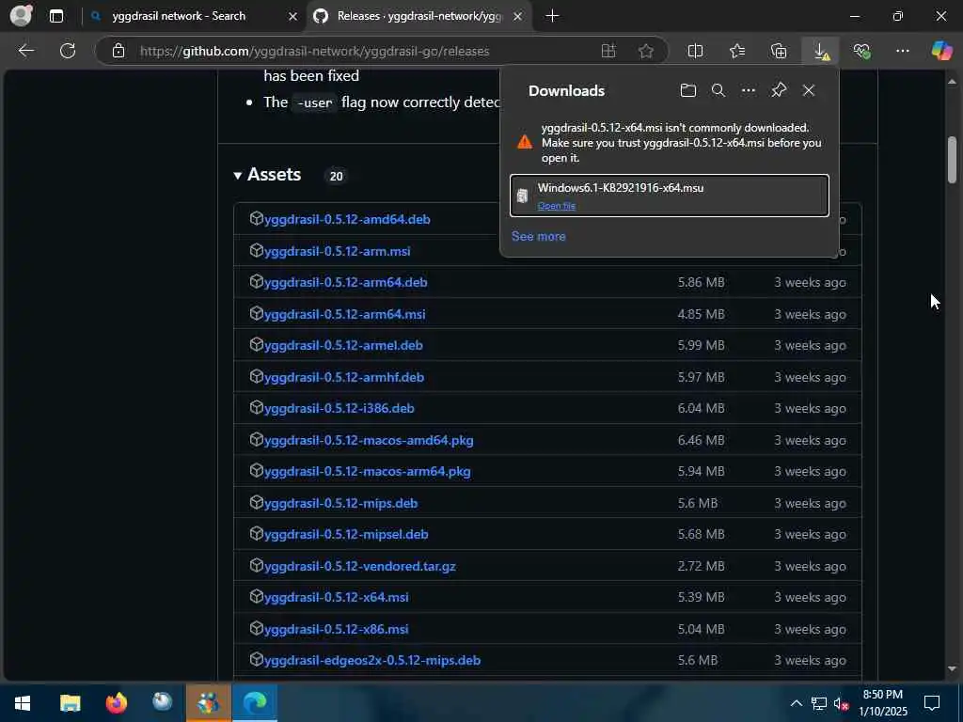Open the muted volume tray icon
This screenshot has width=963, height=722.
841,703
